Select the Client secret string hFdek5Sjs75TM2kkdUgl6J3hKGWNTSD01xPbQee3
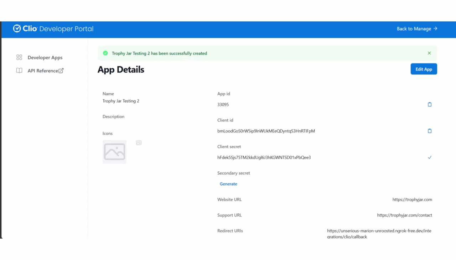456x260 pixels. (x=264, y=157)
